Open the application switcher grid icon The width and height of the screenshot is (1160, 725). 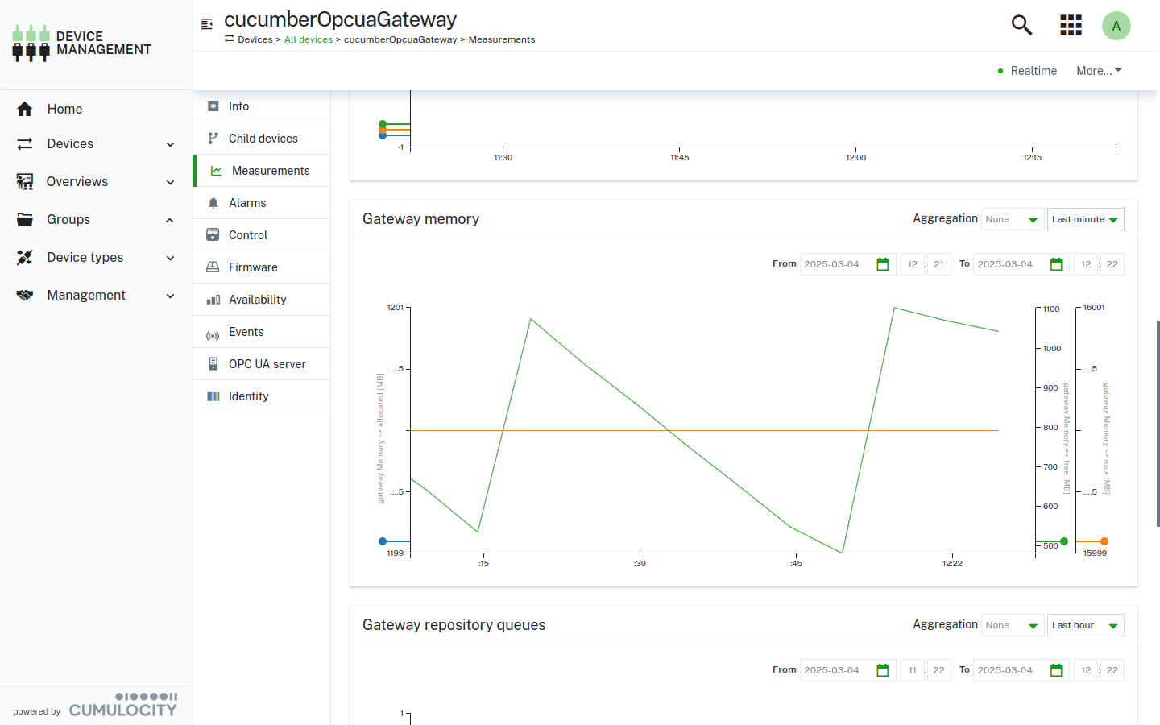pos(1071,25)
